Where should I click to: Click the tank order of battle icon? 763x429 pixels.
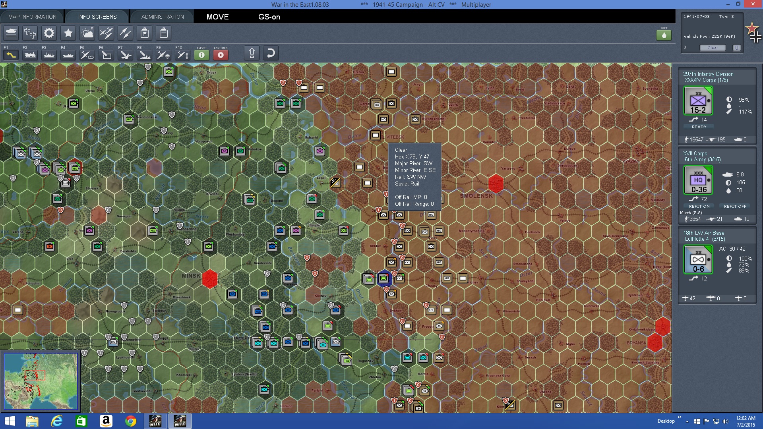pos(11,33)
